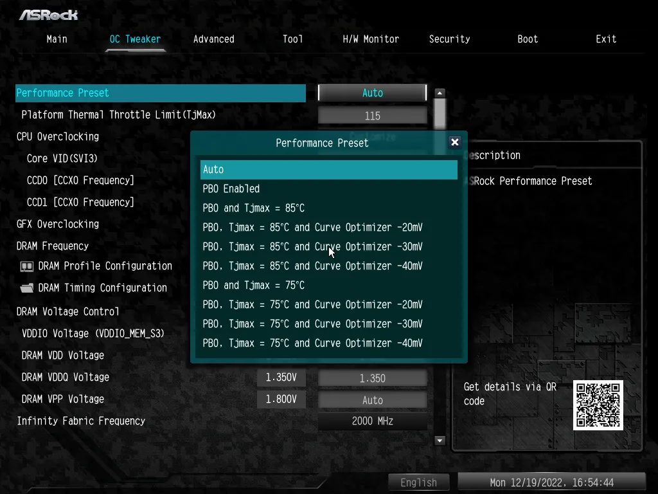Open Infinity Fabric Frequency 2000 MHz dropdown
Image resolution: width=658 pixels, height=494 pixels.
(x=373, y=421)
